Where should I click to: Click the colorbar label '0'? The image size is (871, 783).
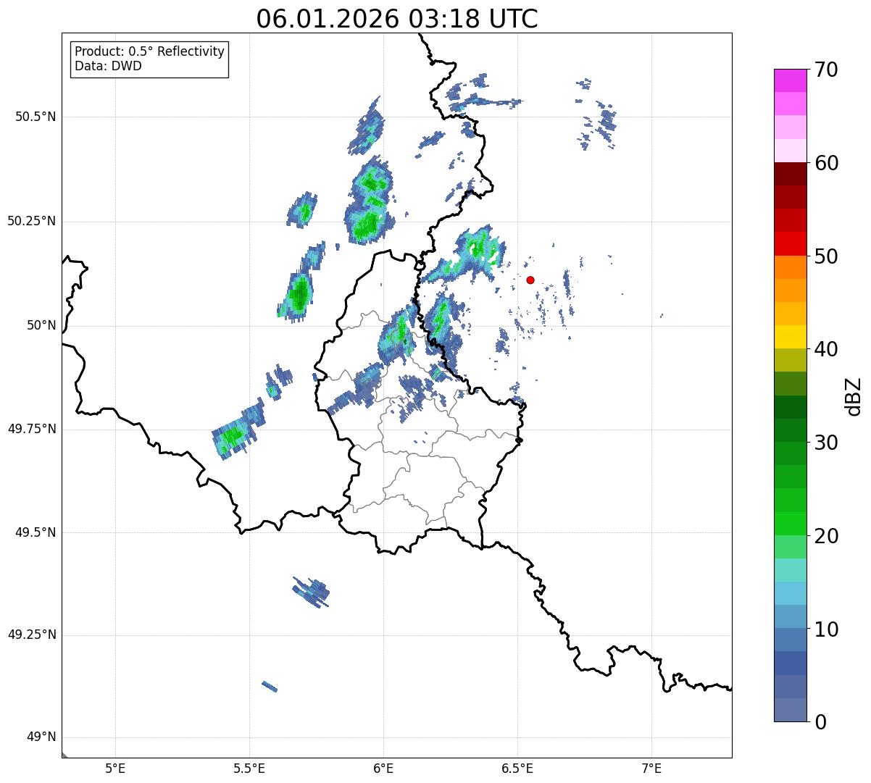[820, 722]
